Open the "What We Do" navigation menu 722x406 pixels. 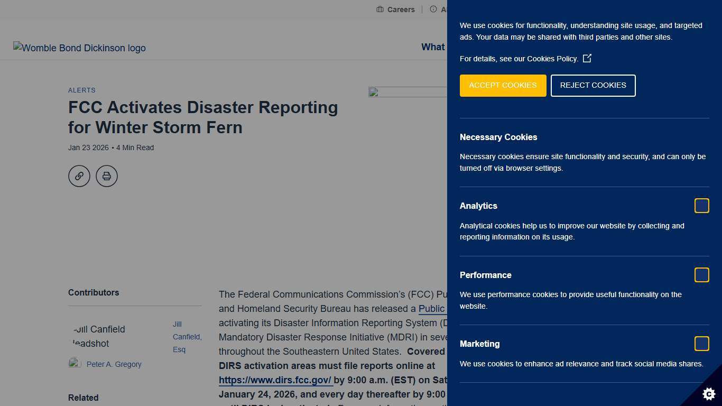(433, 47)
